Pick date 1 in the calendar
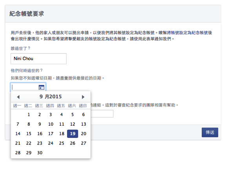 [29, 114]
